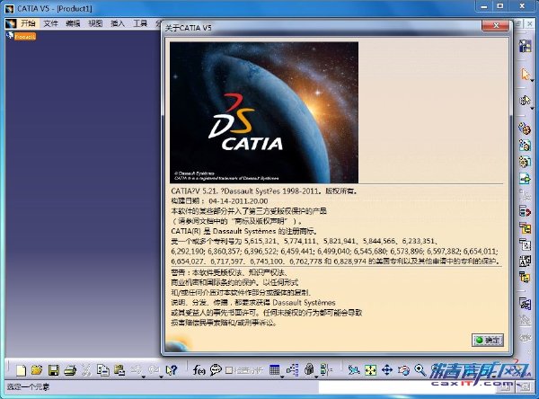
Task: Insert a new Product from right toolbar
Action: pos(525,145)
